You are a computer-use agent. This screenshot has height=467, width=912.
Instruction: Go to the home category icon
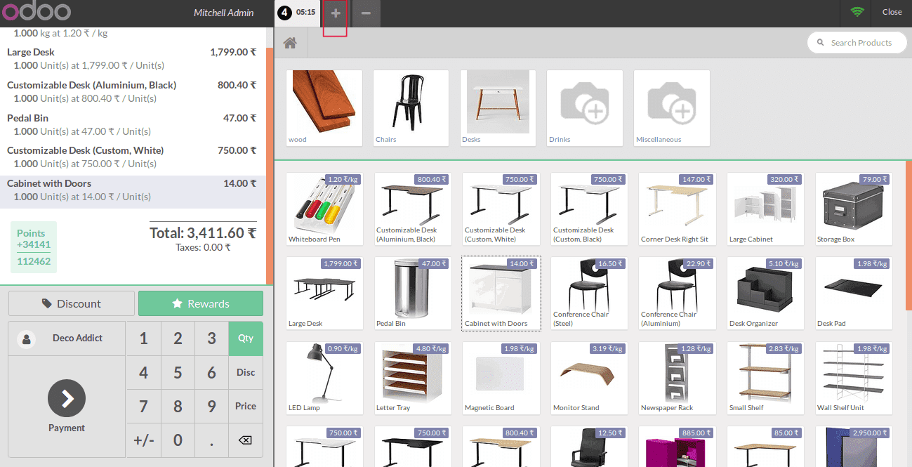290,43
